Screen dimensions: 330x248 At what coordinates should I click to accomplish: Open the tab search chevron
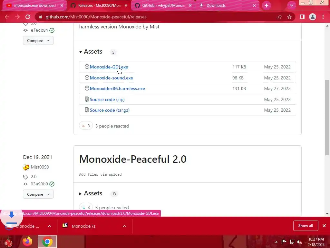tap(291, 5)
